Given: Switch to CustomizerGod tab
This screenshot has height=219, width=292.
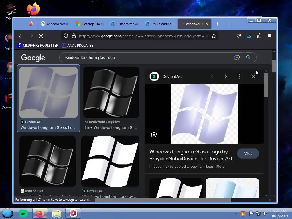Looking at the screenshot, I should tap(124, 24).
